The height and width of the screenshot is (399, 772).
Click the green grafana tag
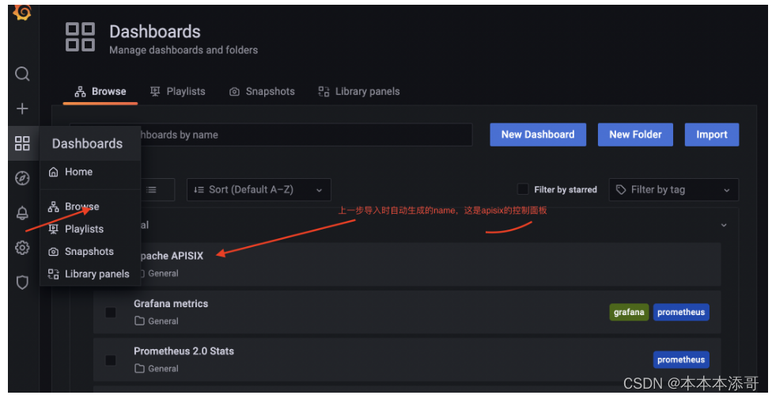point(629,312)
